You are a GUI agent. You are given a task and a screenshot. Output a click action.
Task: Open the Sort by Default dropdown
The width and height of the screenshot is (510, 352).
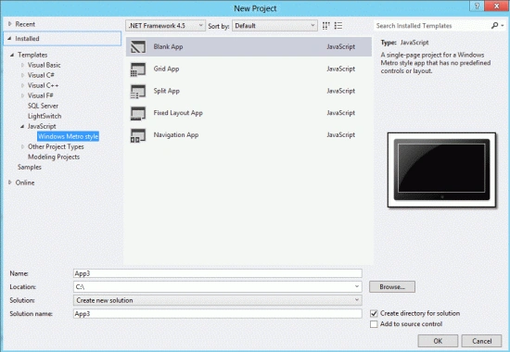[x=274, y=26]
